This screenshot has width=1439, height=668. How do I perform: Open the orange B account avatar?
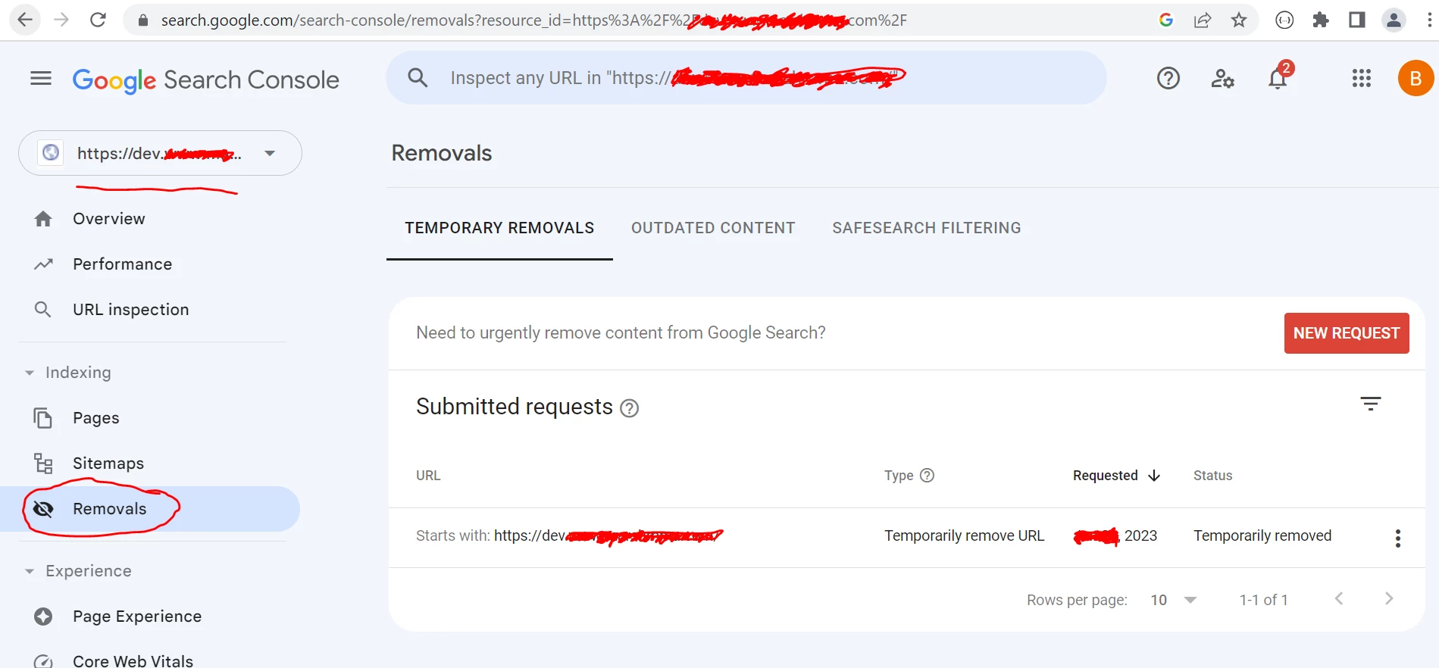click(x=1416, y=78)
